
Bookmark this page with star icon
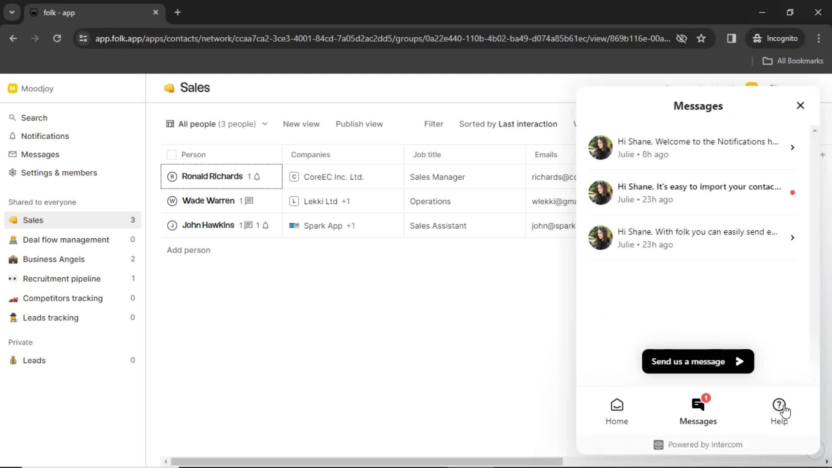pos(701,39)
